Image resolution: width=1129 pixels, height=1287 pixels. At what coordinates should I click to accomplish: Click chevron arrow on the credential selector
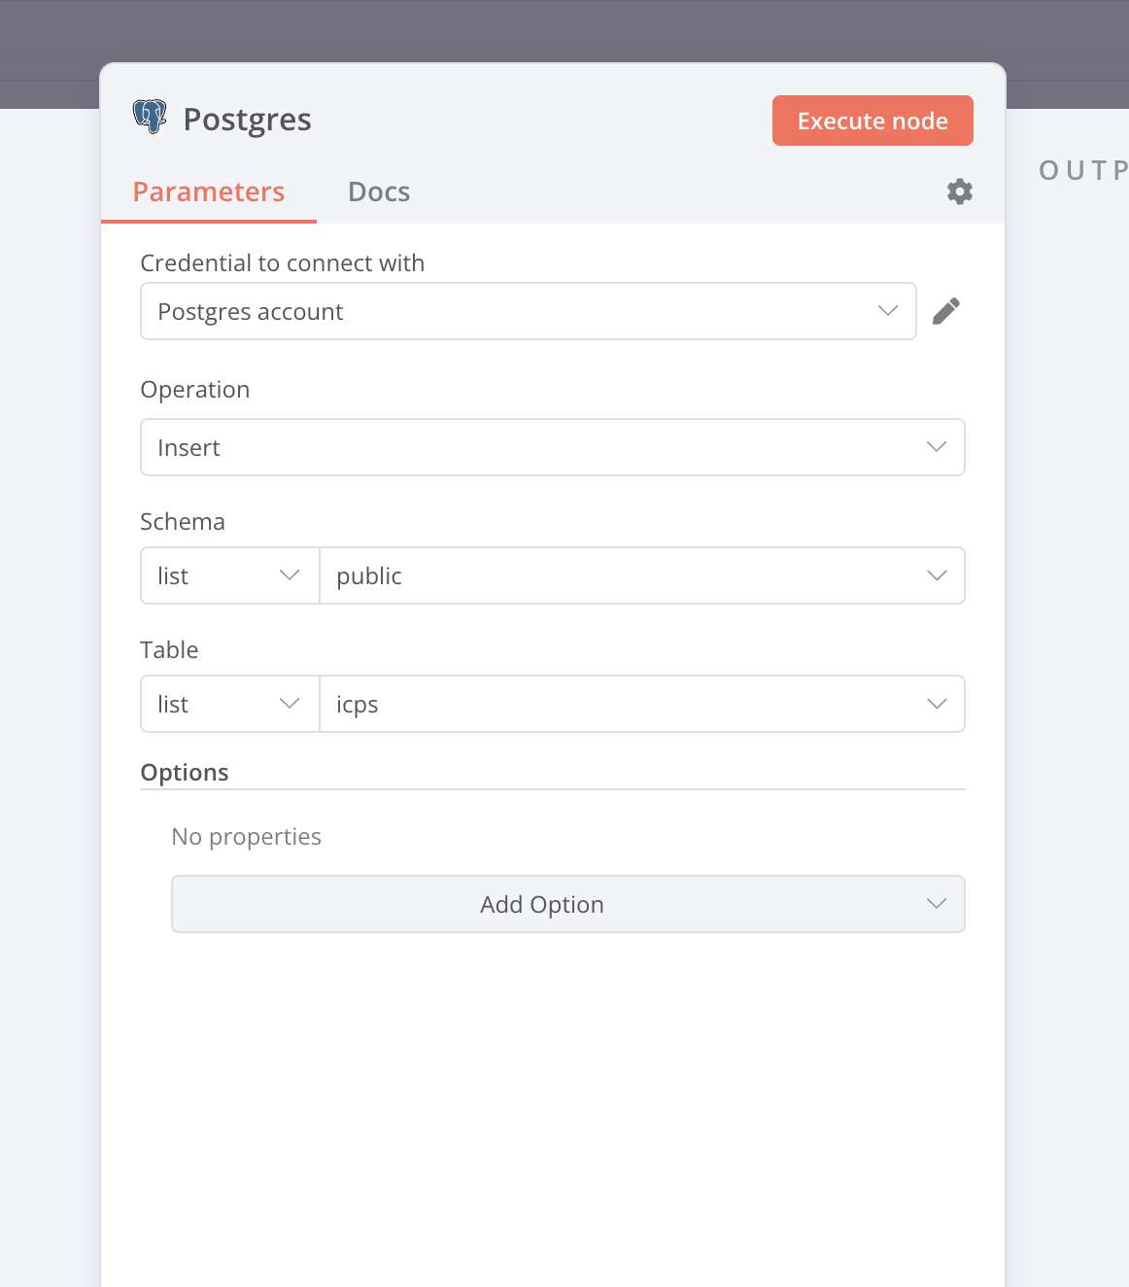pos(887,311)
